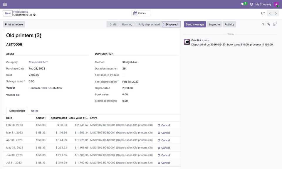Select the Fully depreciated status stage
Viewport: 282px width, 169px height.
(149, 24)
